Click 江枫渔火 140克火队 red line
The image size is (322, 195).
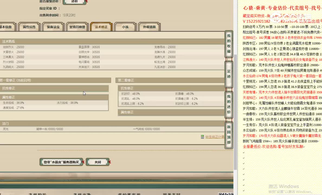[x=282, y=60]
